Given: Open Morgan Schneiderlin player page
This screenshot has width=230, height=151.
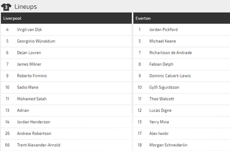Looking at the screenshot, I should (x=168, y=145).
